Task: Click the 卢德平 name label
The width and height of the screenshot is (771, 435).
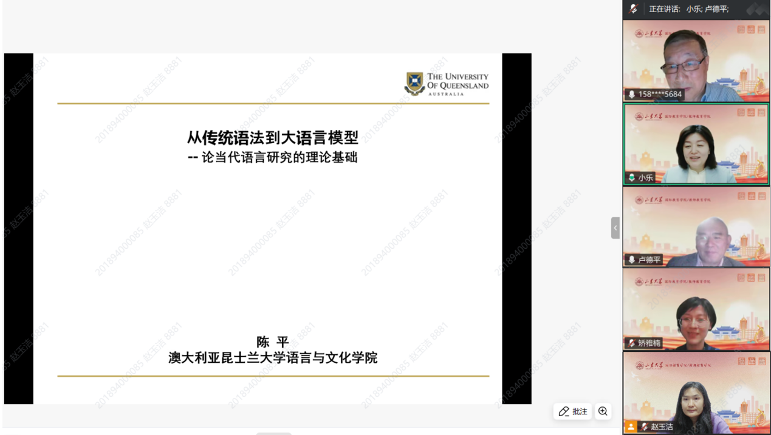Action: coord(649,260)
